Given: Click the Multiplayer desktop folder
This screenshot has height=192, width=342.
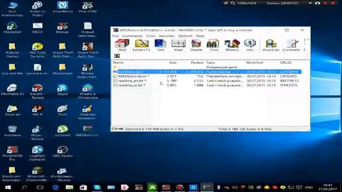Looking at the screenshot, I should (63, 69).
